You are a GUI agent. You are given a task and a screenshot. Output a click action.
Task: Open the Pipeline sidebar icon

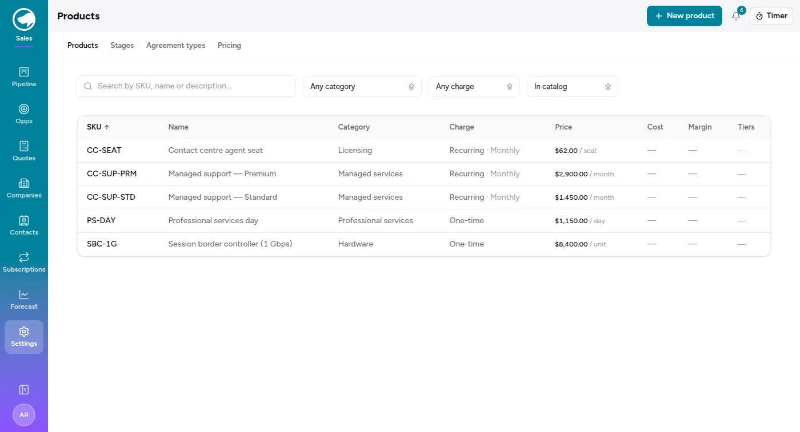click(24, 76)
